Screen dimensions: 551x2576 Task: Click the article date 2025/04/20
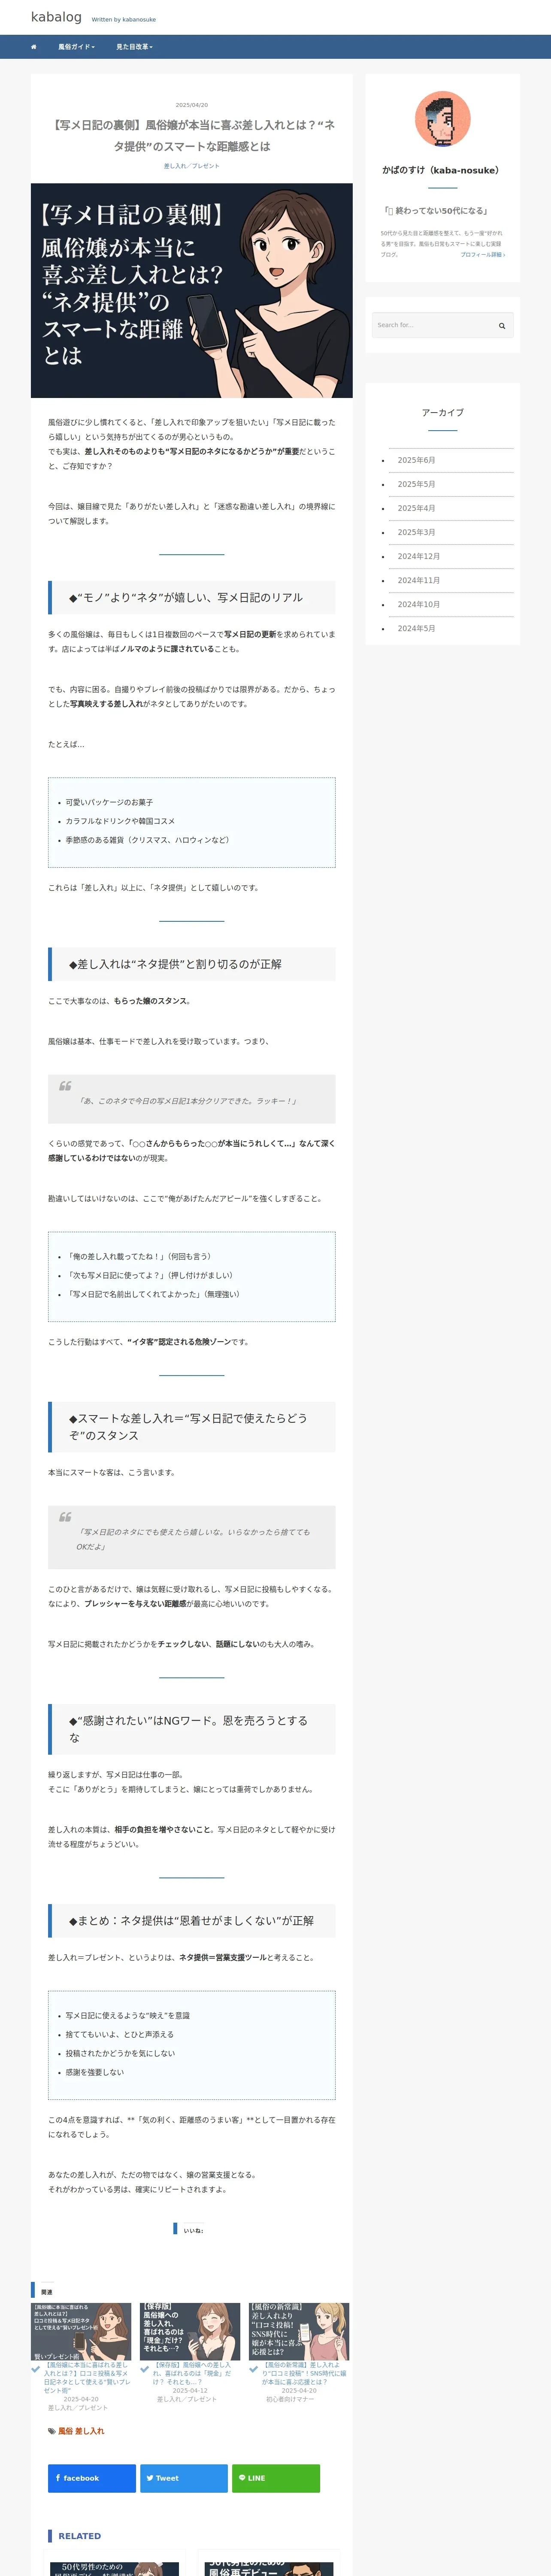click(192, 105)
